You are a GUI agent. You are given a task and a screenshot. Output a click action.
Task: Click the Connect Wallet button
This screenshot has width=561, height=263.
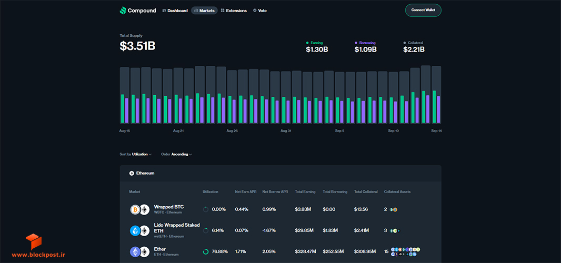423,10
